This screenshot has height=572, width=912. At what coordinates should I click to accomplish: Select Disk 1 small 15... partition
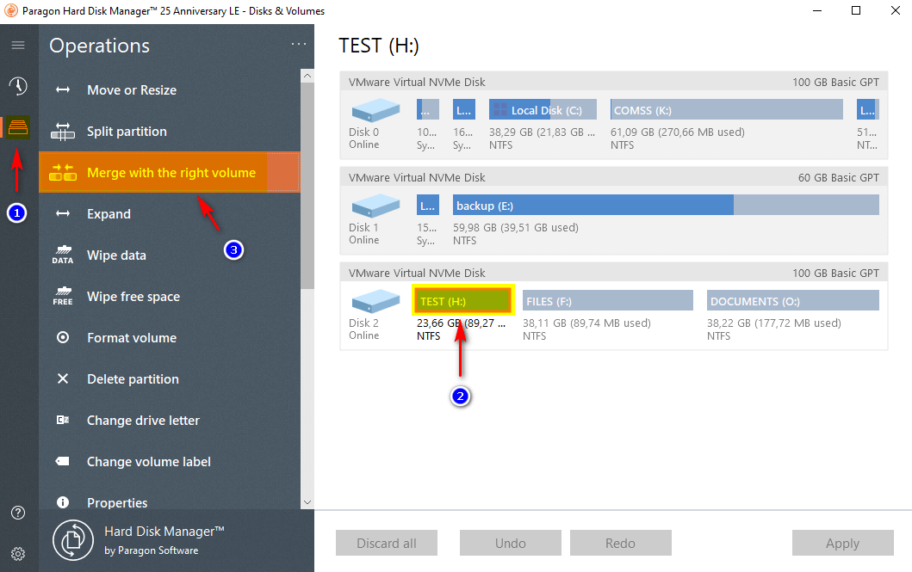click(x=427, y=205)
